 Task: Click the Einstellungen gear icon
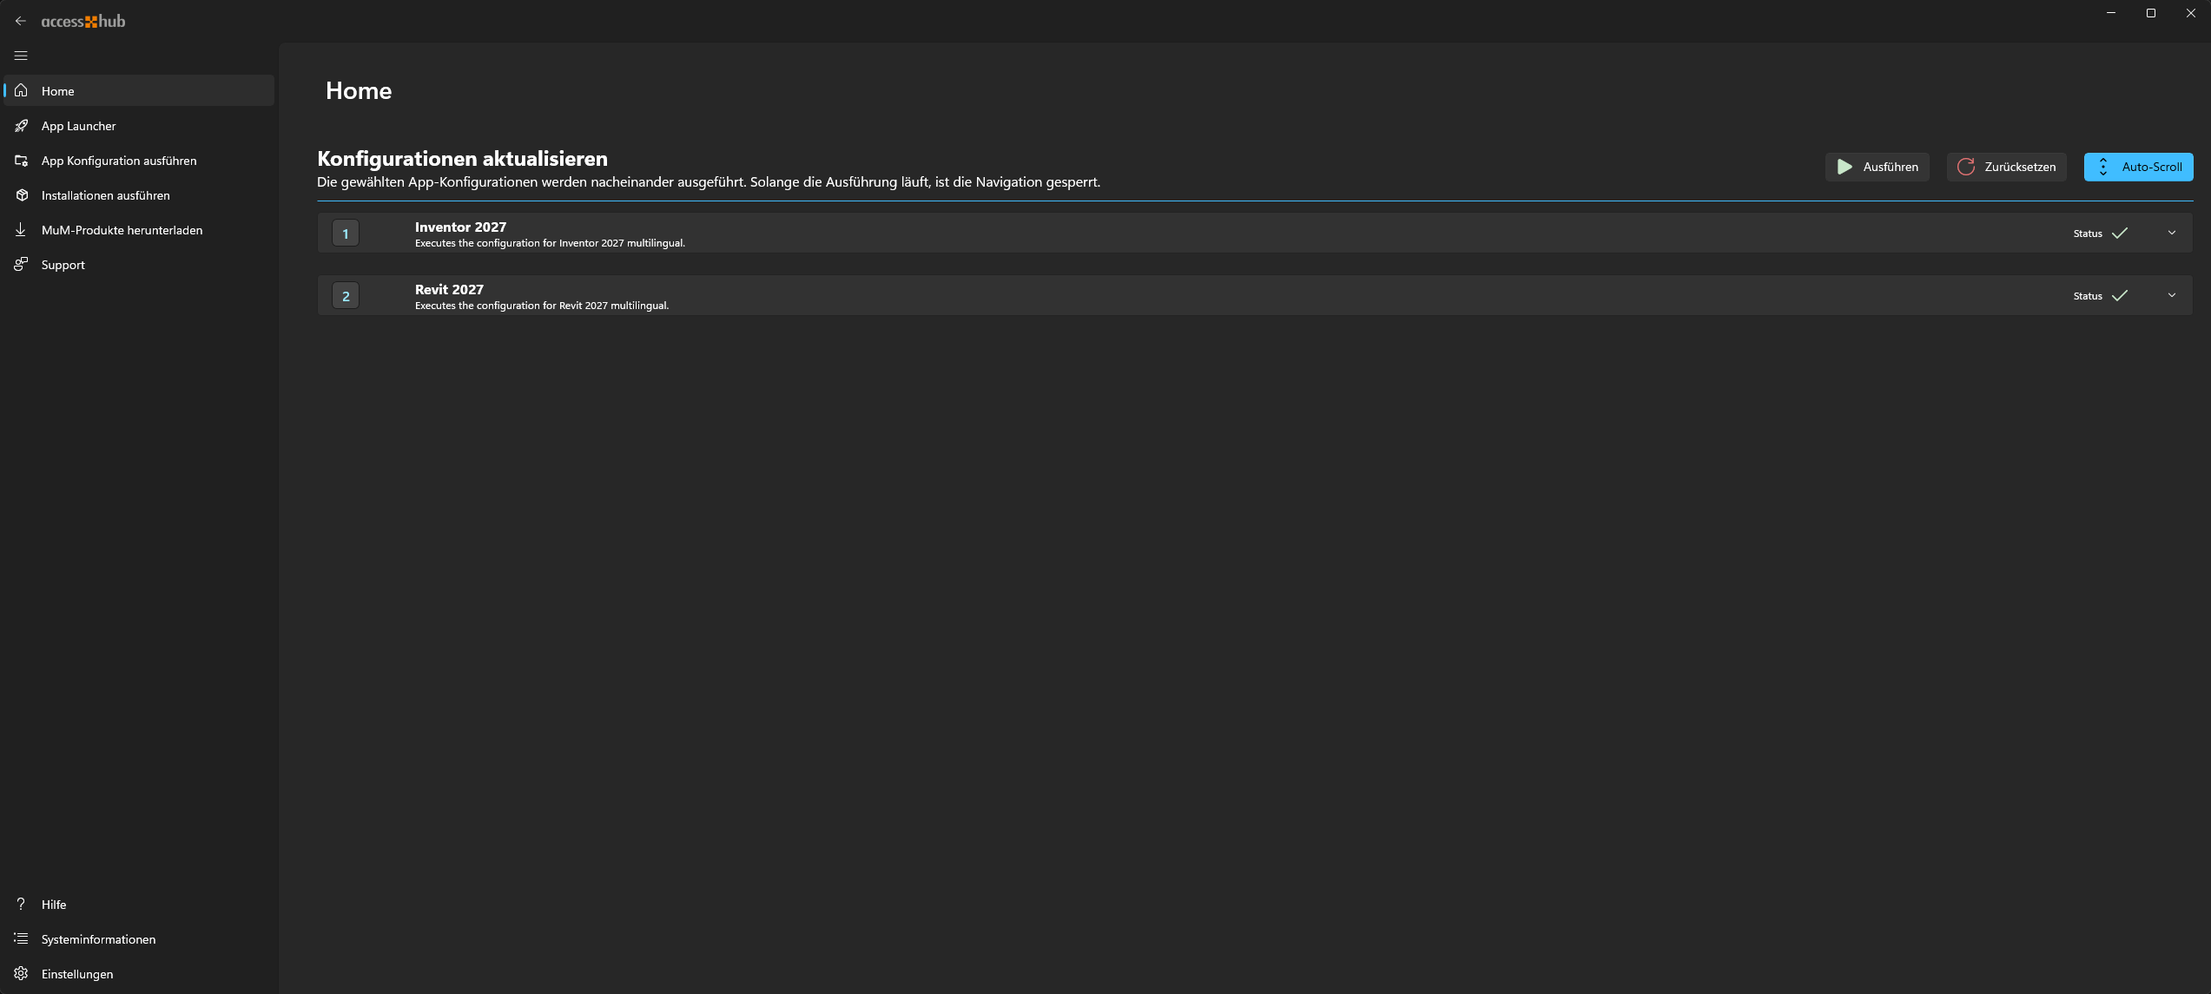[21, 973]
